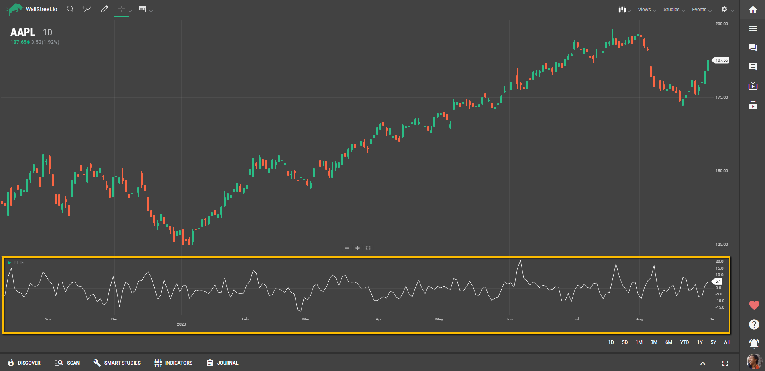Image resolution: width=765 pixels, height=371 pixels.
Task: Open the home icon in sidebar
Action: point(753,10)
